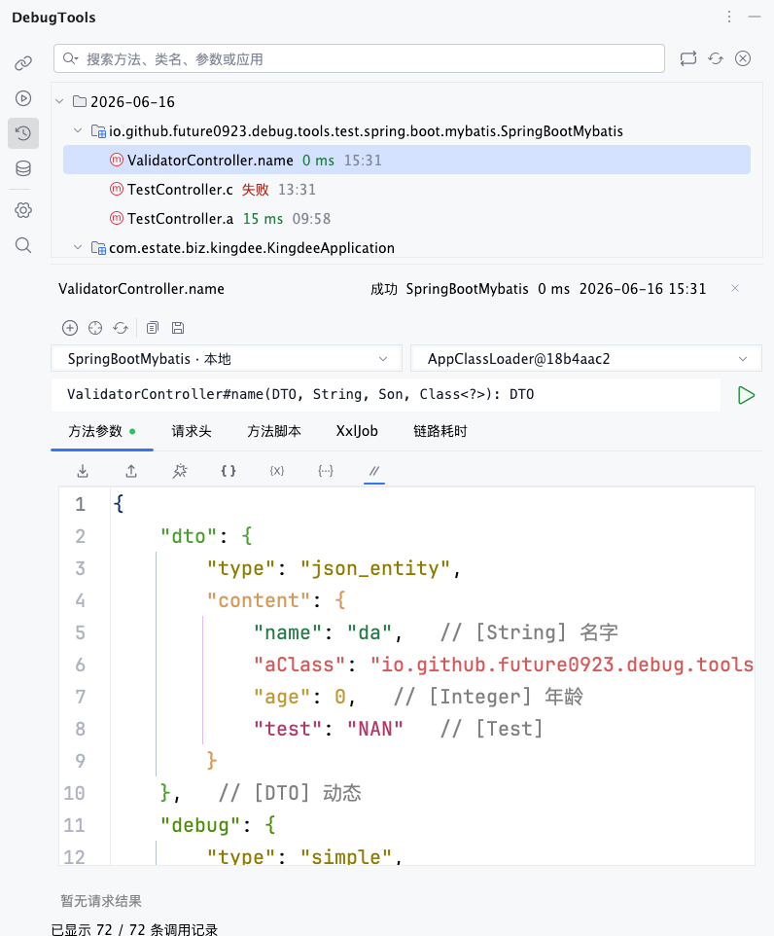Collapse the SpringBootMybatis package node
774x936 pixels.
(x=78, y=130)
